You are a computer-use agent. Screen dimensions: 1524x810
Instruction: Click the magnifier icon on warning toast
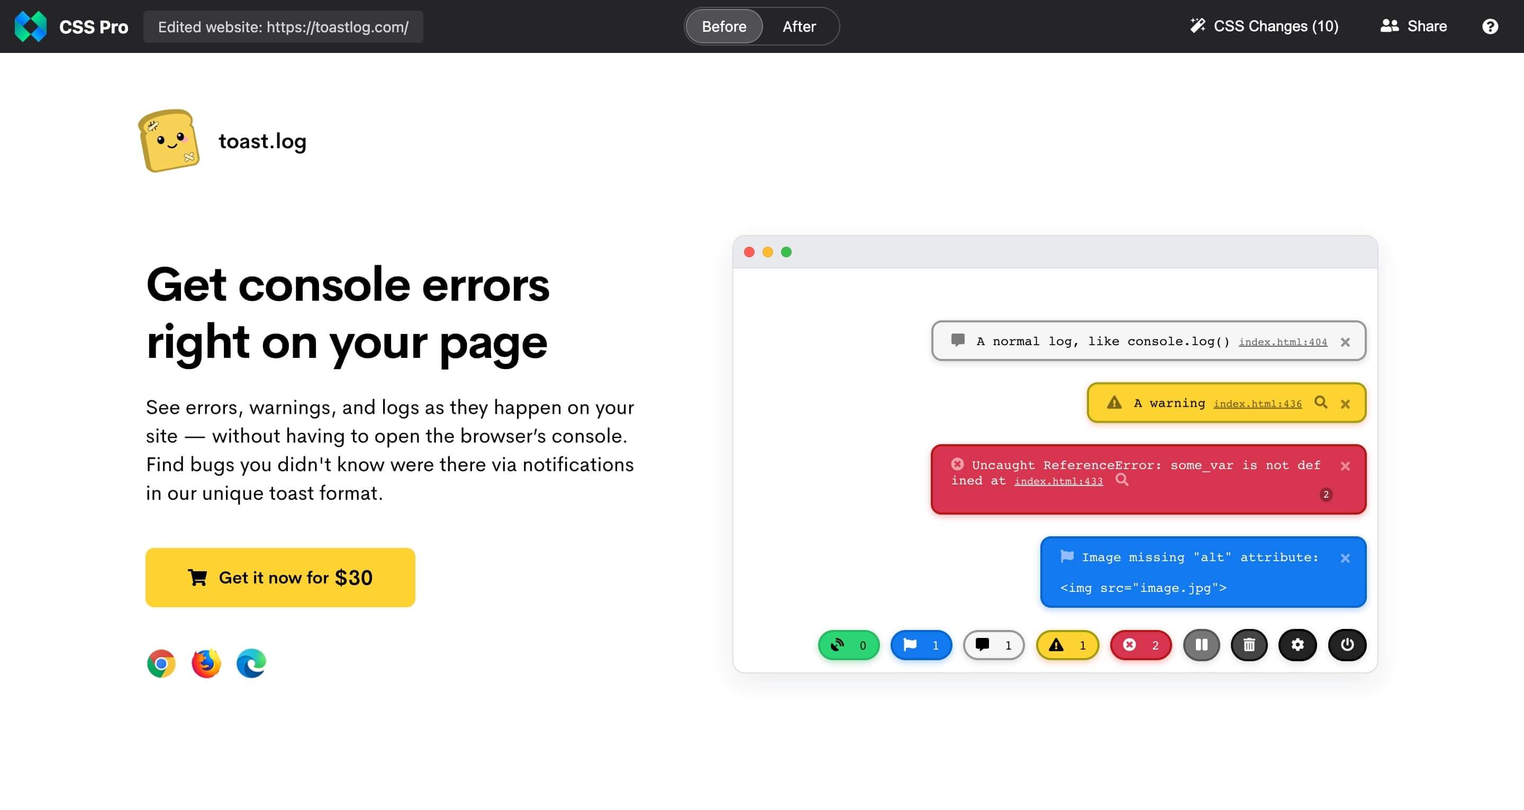coord(1320,403)
